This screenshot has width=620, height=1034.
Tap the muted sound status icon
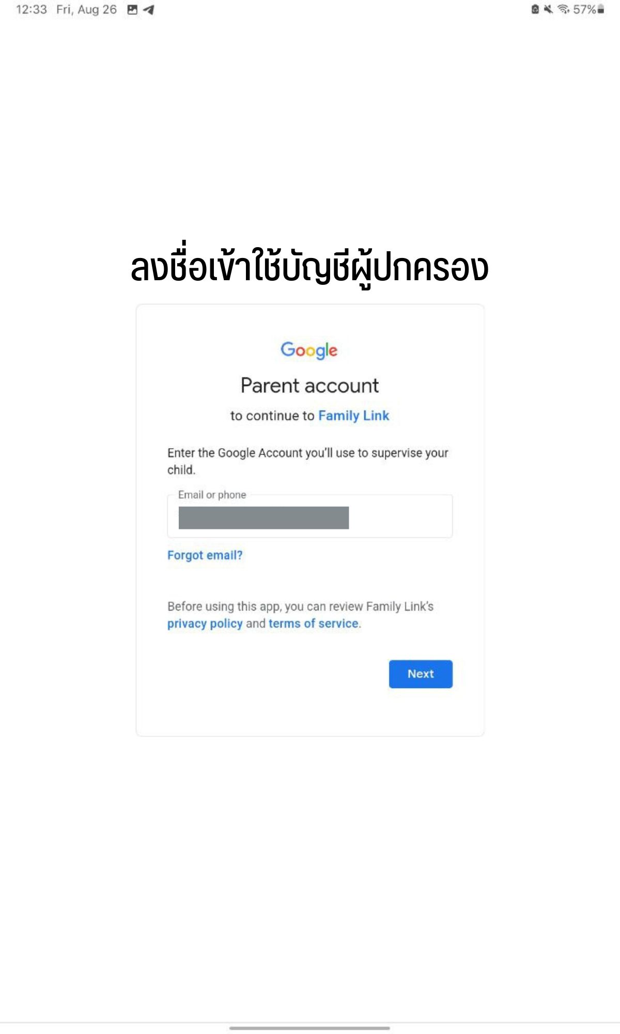point(549,9)
